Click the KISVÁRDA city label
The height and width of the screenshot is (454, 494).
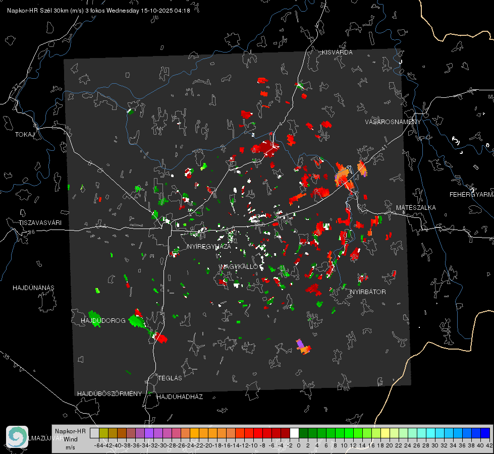coord(337,52)
